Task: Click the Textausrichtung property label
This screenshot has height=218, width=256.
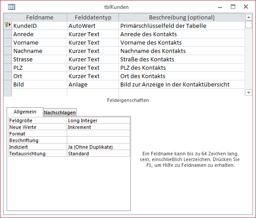Action: tap(38, 154)
